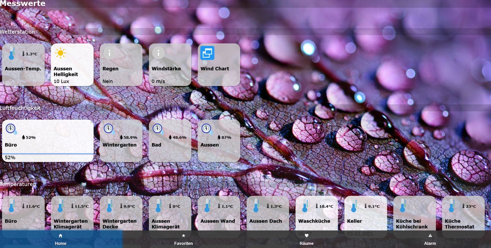491x248 pixels.
Task: Switch to the Favoriten tab
Action: pyautogui.click(x=184, y=239)
